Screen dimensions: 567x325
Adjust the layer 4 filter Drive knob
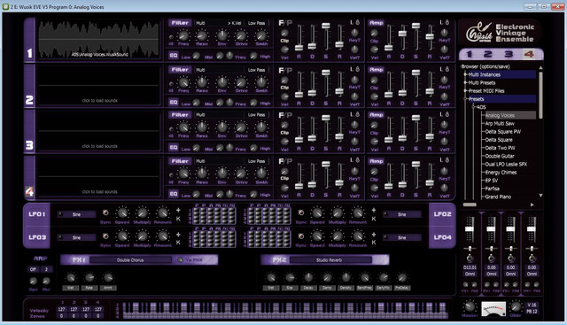tap(241, 174)
